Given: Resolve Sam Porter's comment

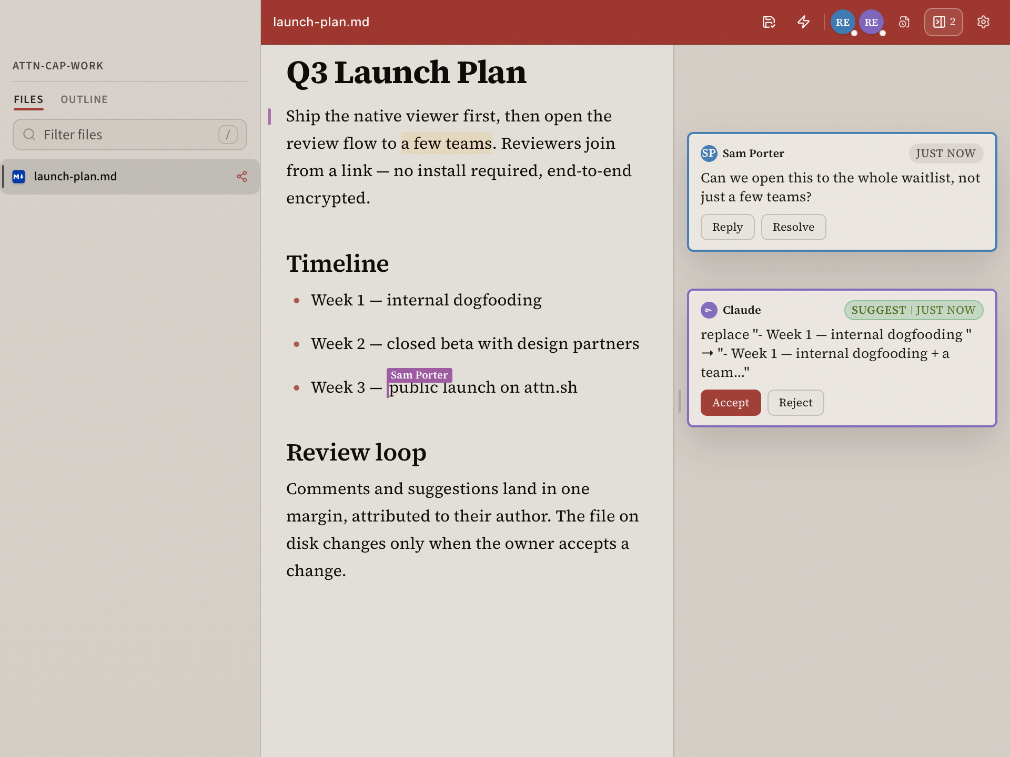Looking at the screenshot, I should pyautogui.click(x=793, y=227).
